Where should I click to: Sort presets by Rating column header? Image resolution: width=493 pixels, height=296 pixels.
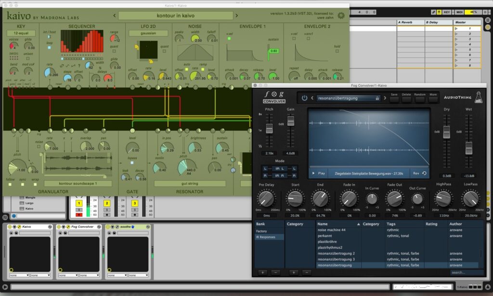pos(436,224)
